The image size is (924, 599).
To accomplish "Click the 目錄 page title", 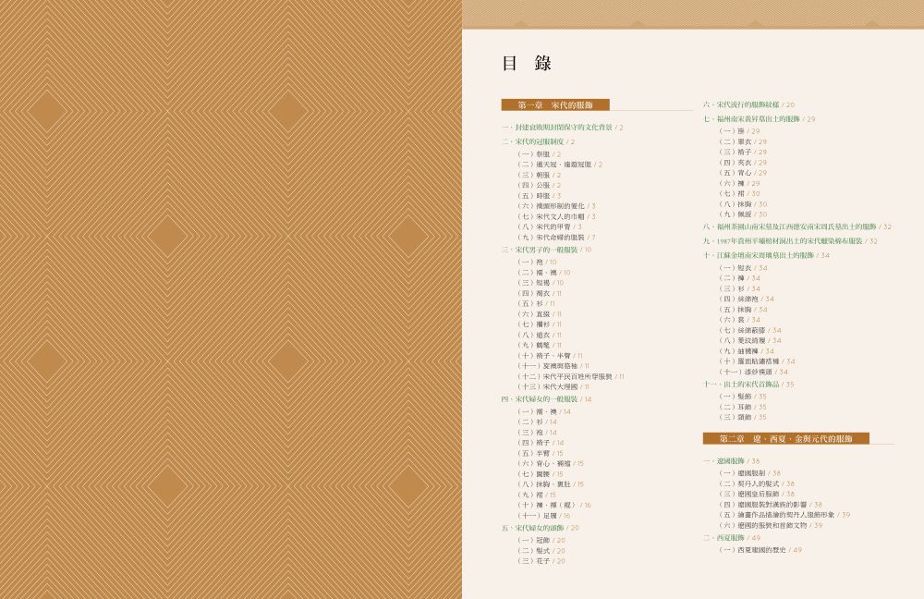I will pos(527,63).
